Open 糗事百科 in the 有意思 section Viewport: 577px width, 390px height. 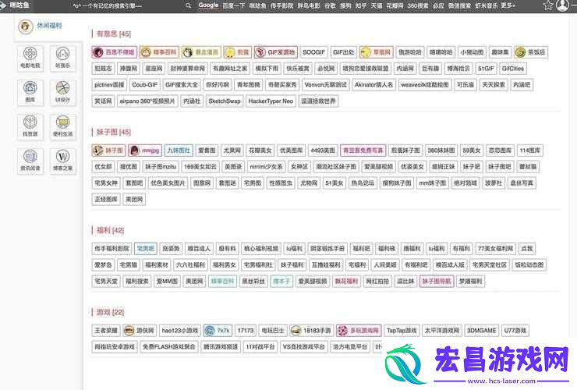point(160,52)
